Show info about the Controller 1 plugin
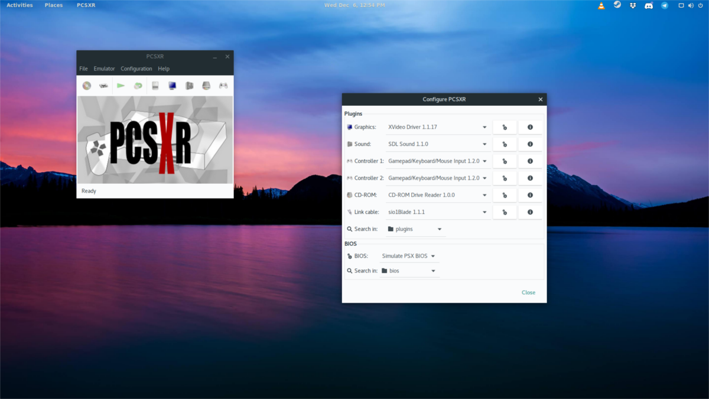Image resolution: width=709 pixels, height=399 pixels. tap(530, 161)
